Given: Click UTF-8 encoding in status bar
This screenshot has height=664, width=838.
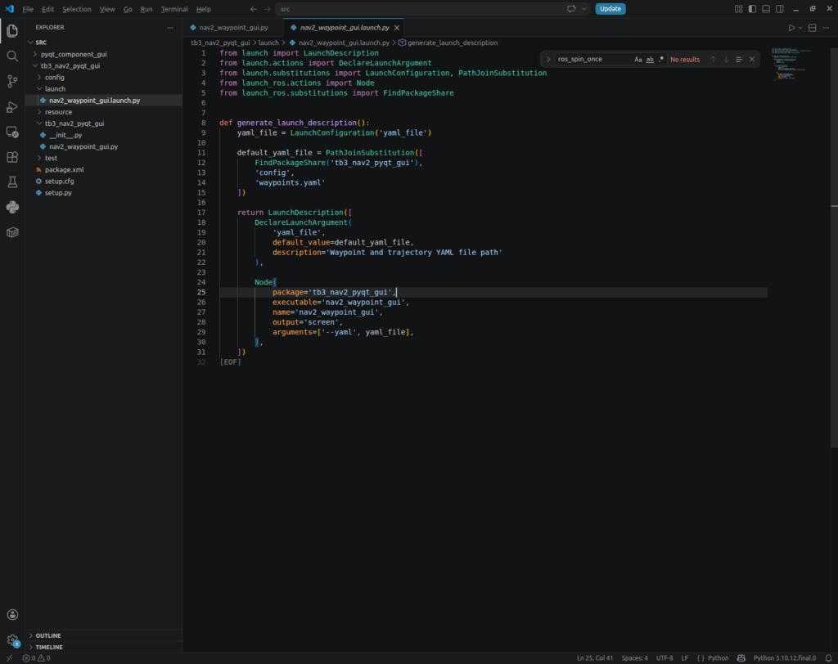Looking at the screenshot, I should click(665, 658).
